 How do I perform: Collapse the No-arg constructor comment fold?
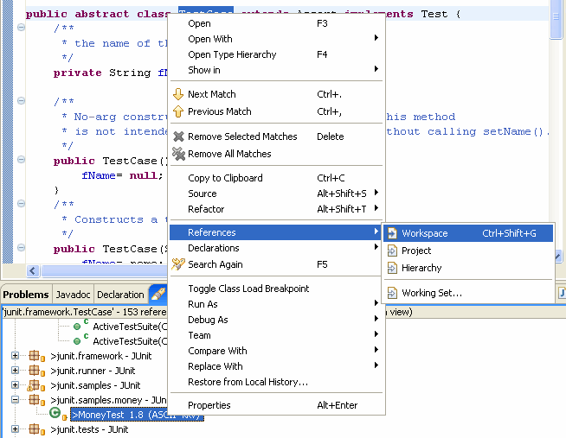coord(21,100)
